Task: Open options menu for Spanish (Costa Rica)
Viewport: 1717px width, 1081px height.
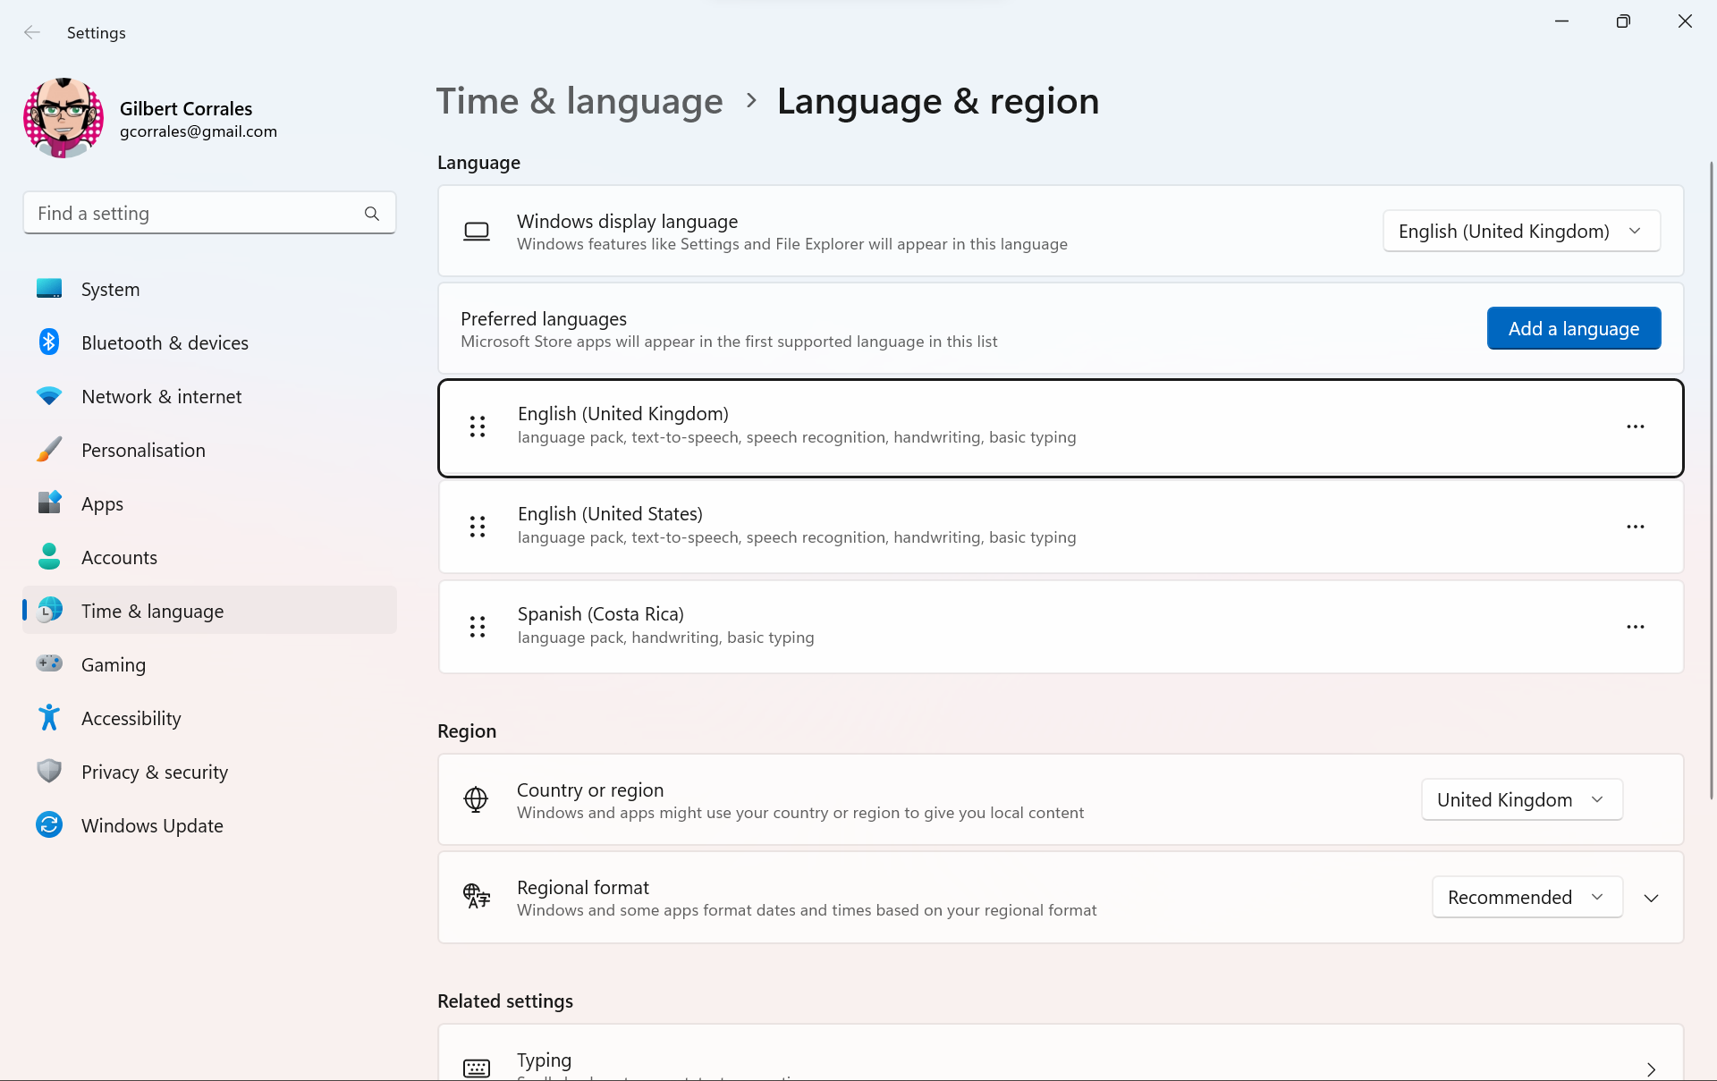Action: [x=1636, y=627]
